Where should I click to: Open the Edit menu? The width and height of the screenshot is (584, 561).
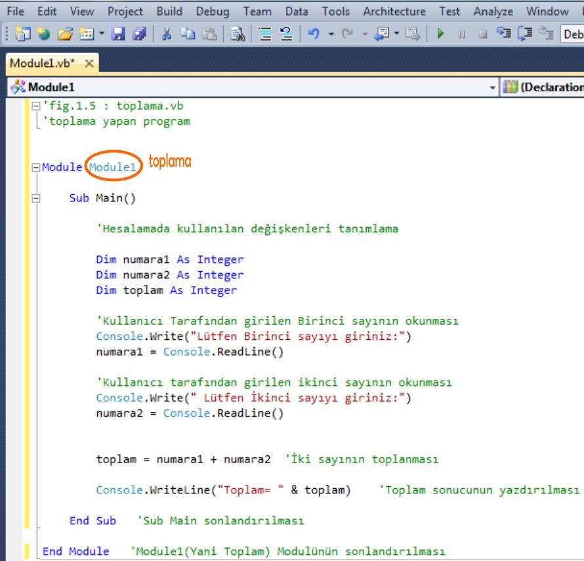[x=47, y=12]
